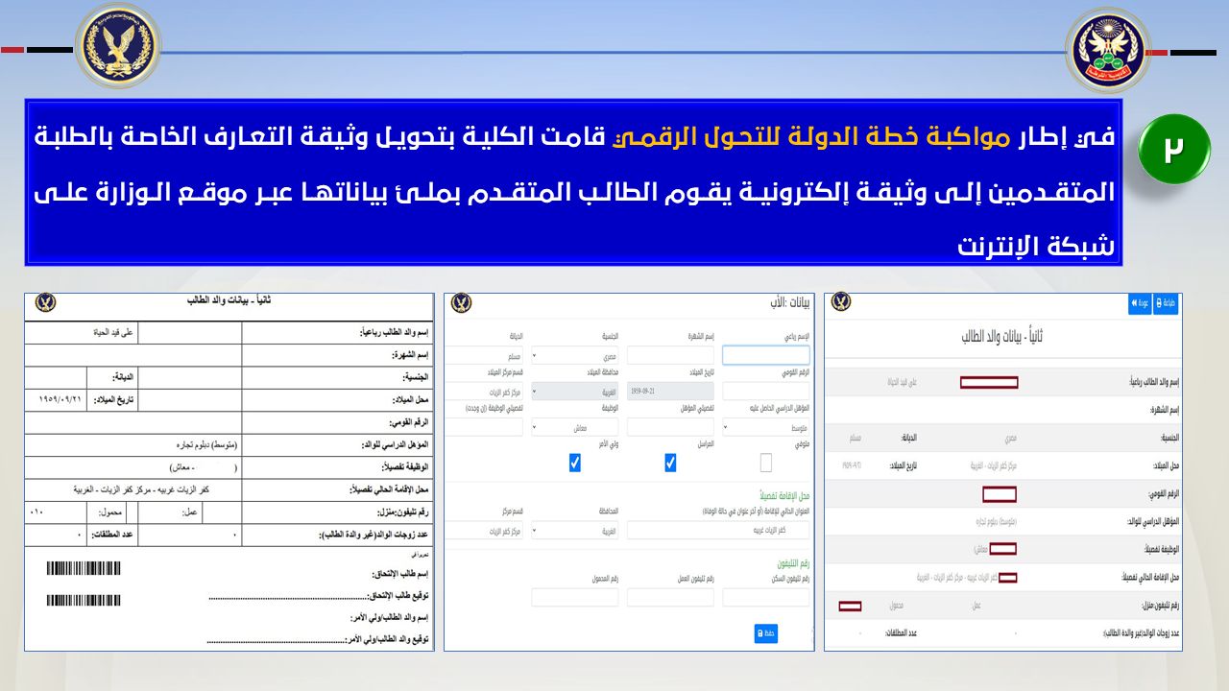Click the الإسم رباعي name input field
Viewport: 1229px width, 691px height.
pos(765,356)
